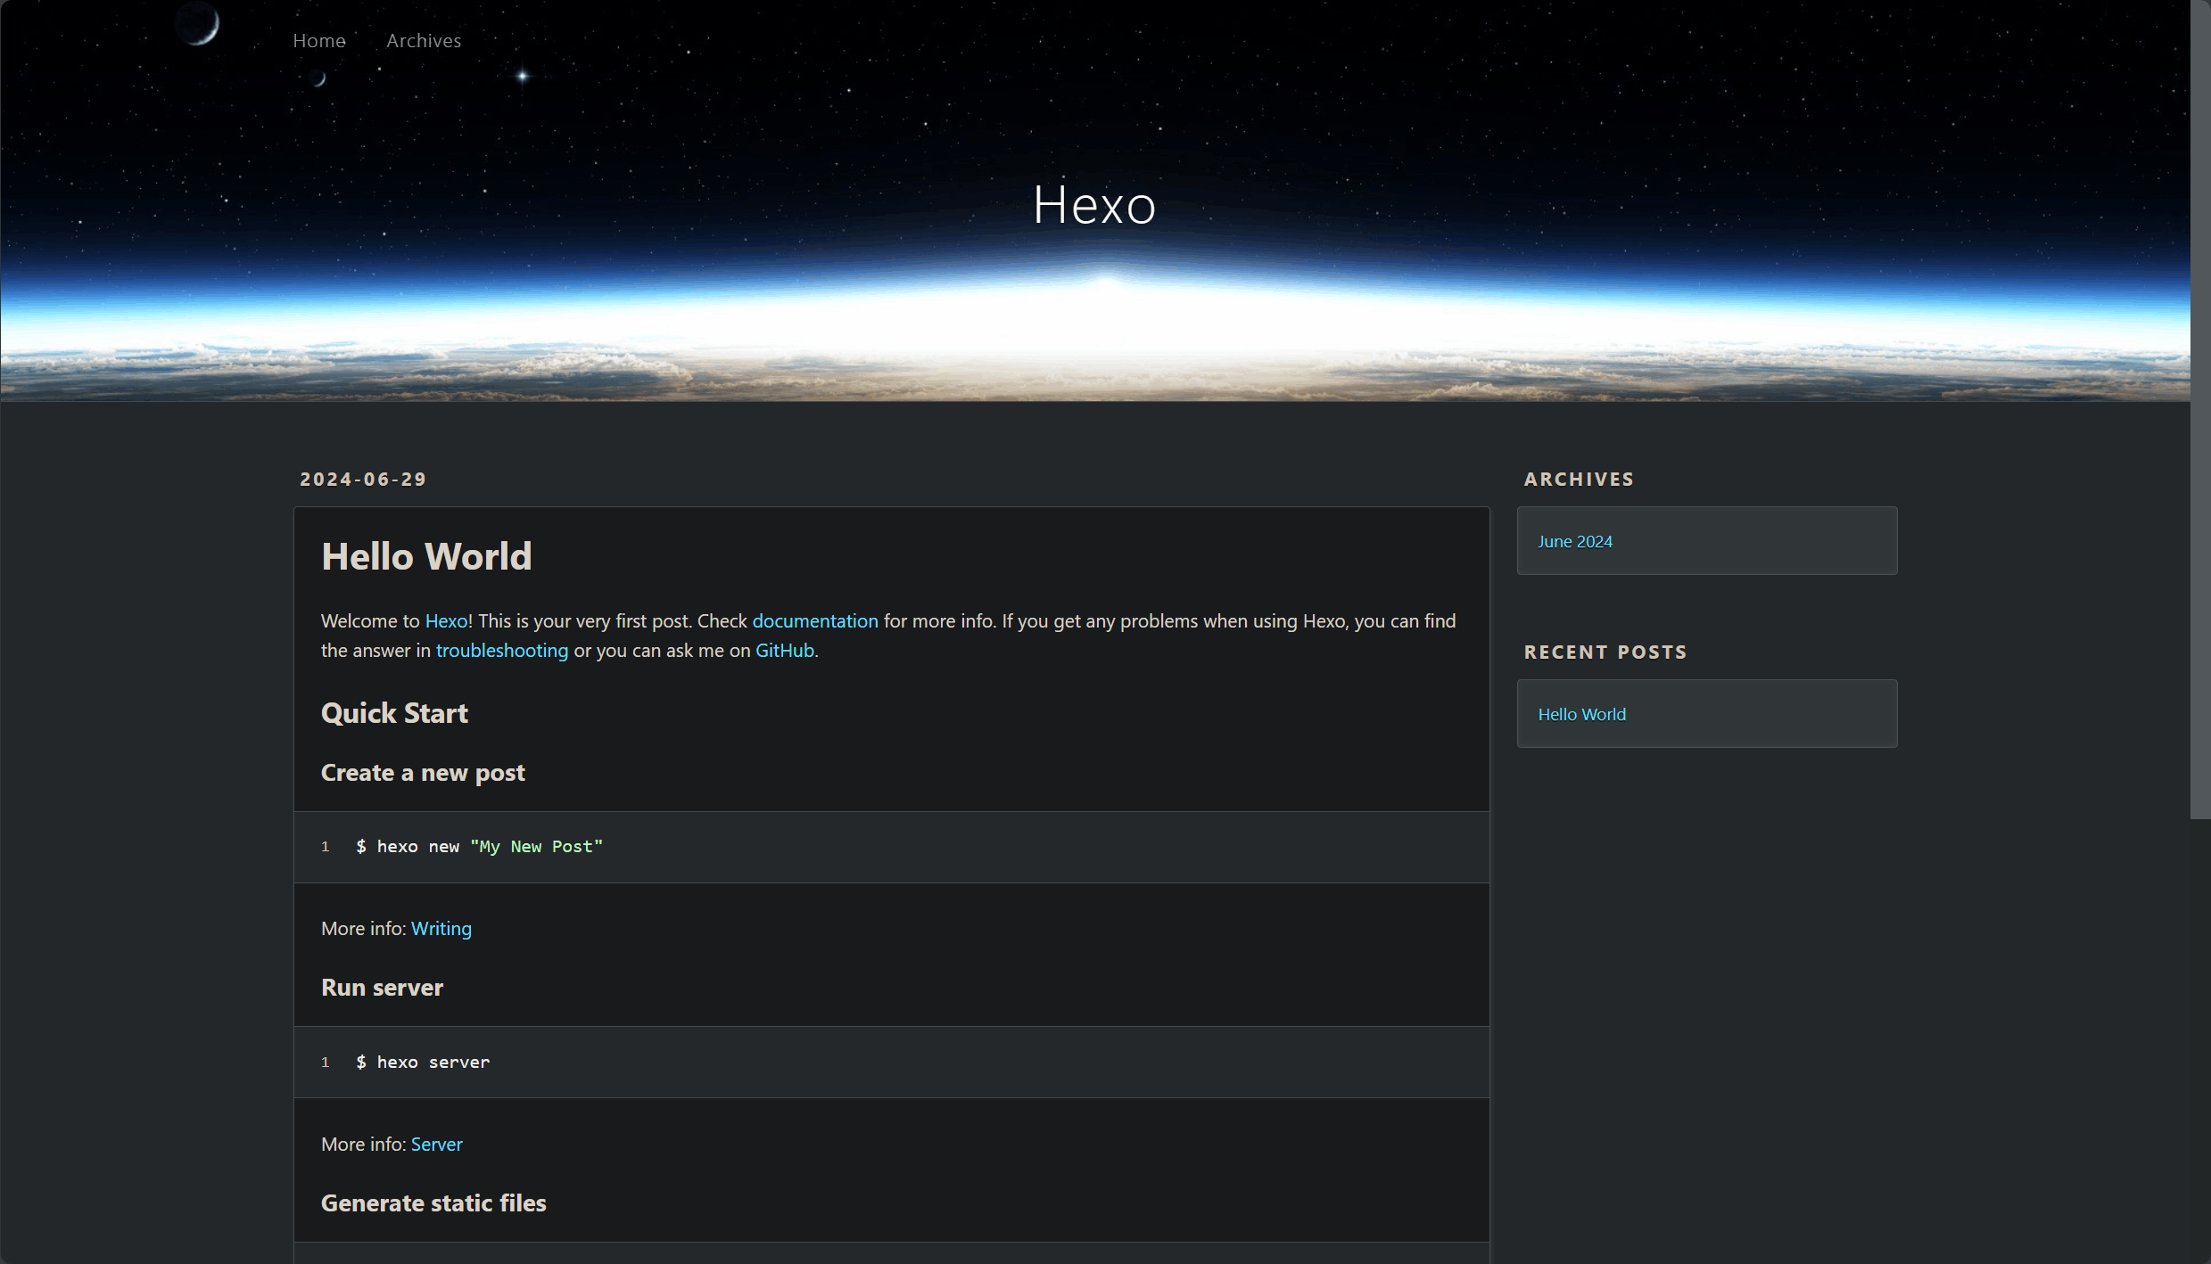Click the ARCHIVES sidebar heading

[x=1579, y=480]
